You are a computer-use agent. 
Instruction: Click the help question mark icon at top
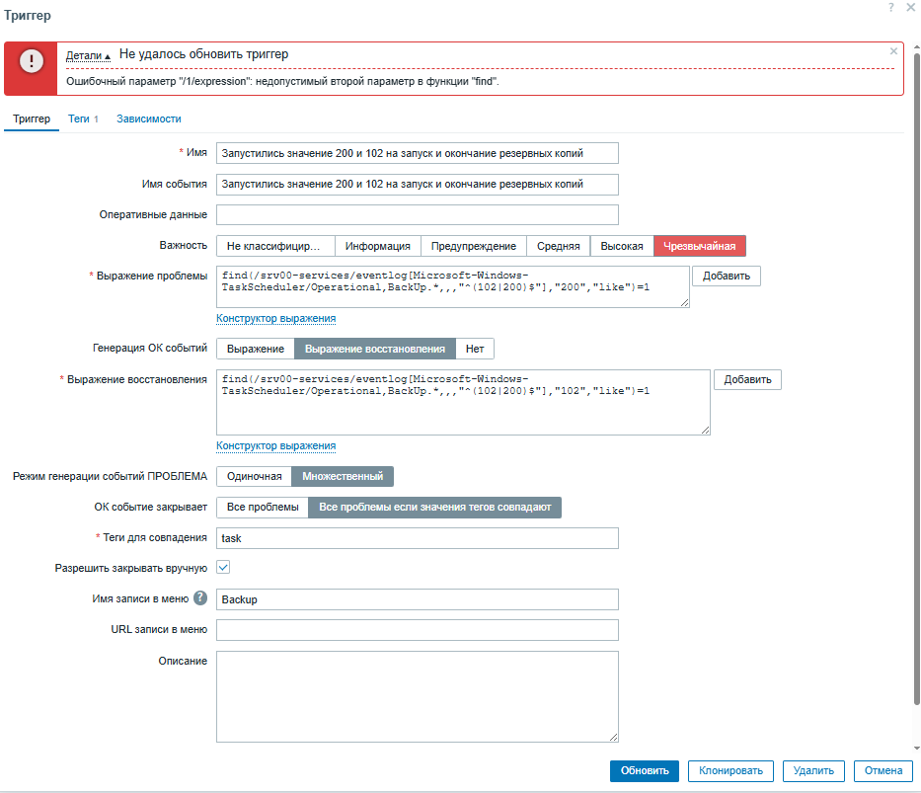pyautogui.click(x=891, y=7)
